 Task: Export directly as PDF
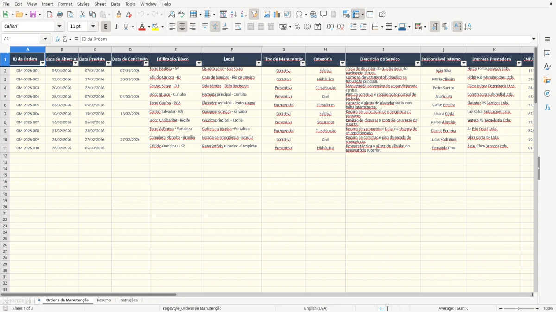coord(50,14)
